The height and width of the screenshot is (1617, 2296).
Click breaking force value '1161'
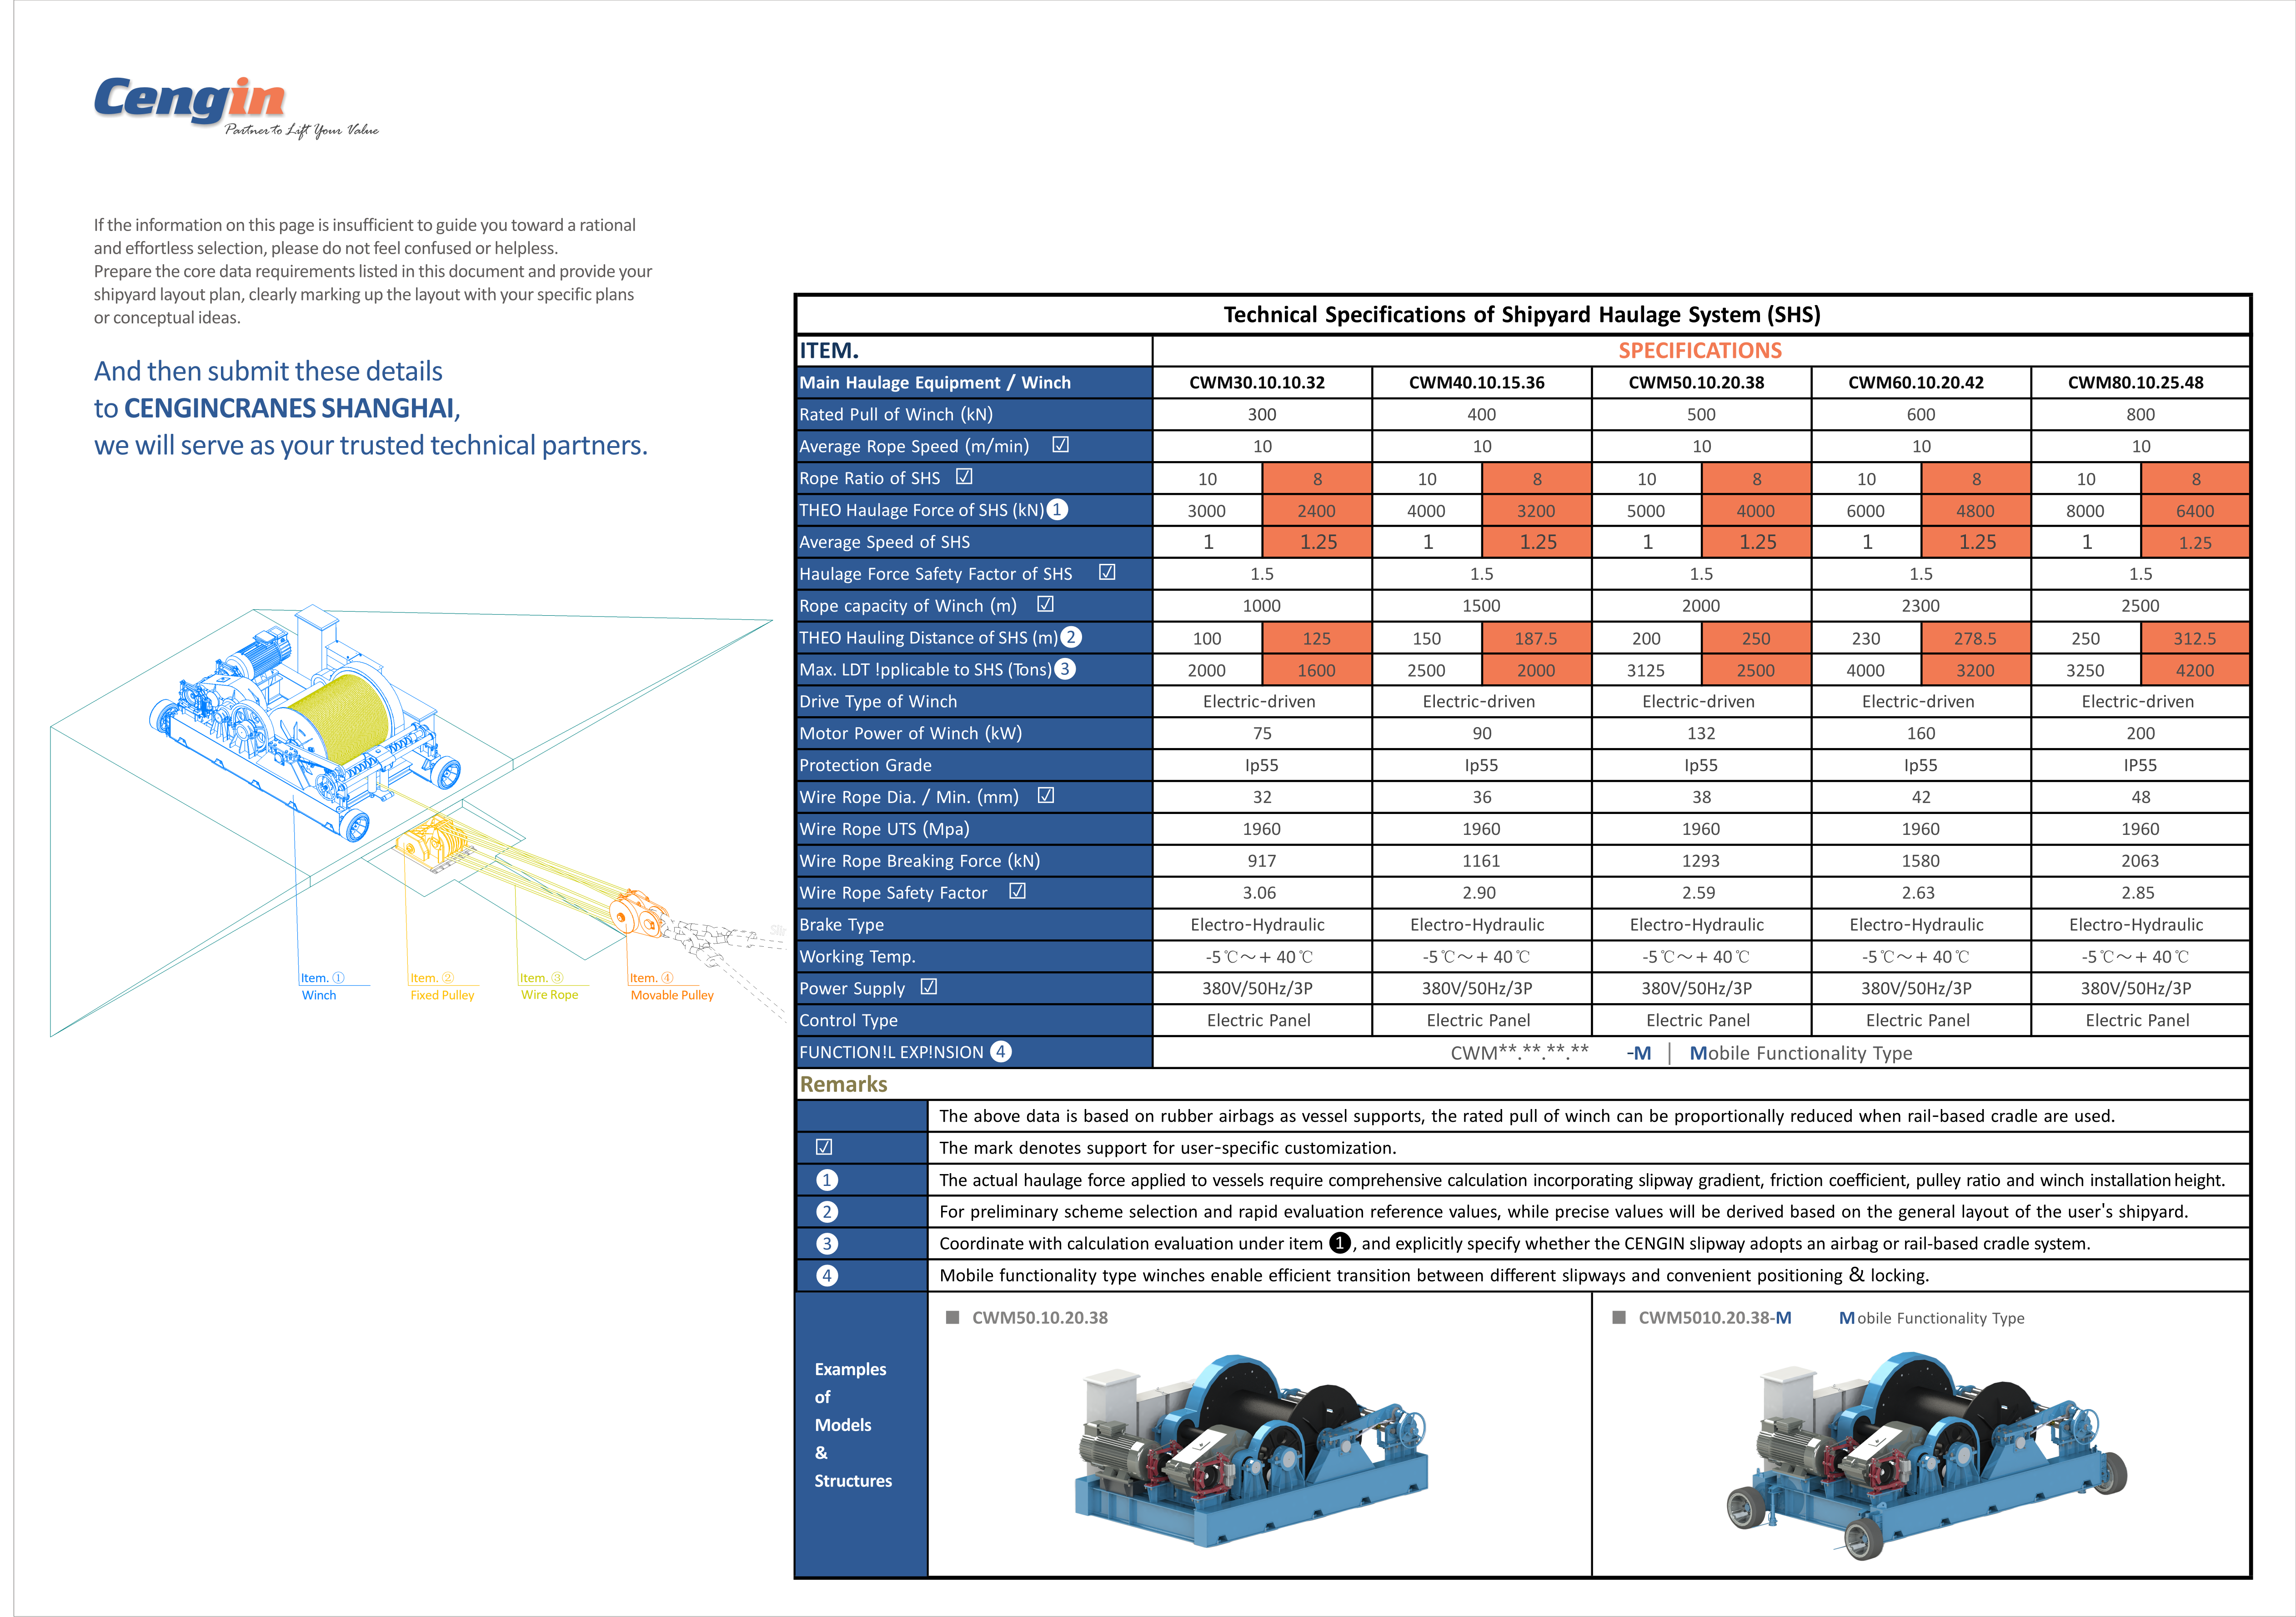(1481, 861)
